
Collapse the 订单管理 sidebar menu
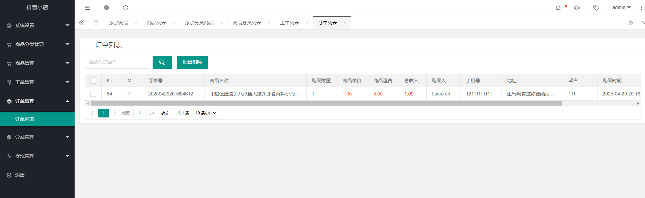pyautogui.click(x=37, y=101)
